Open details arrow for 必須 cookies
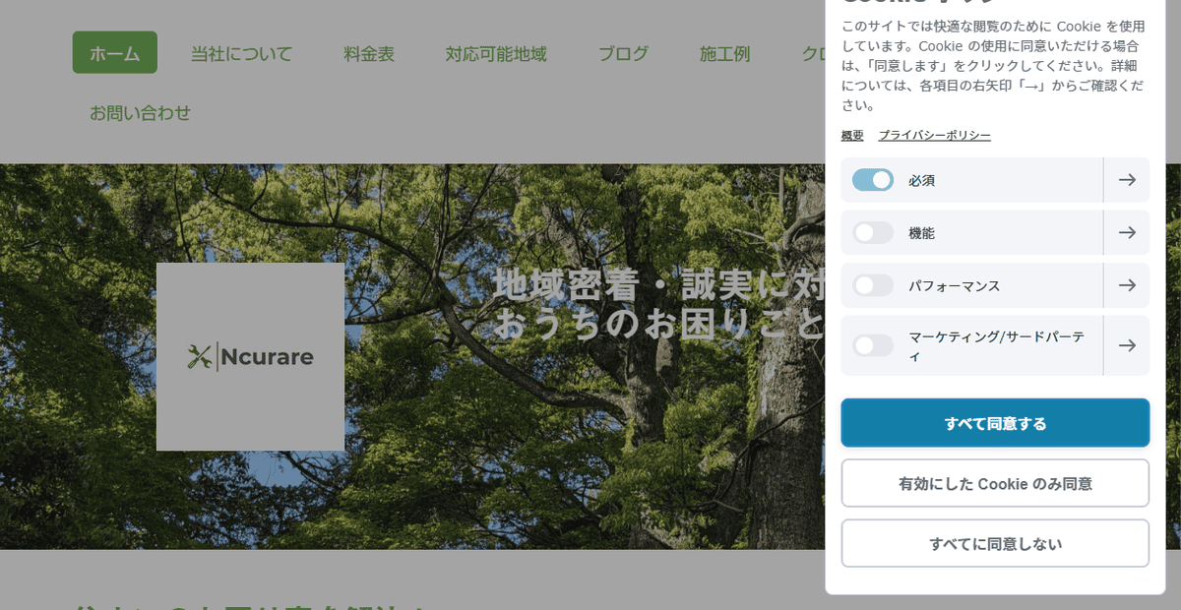This screenshot has width=1181, height=610. tap(1127, 180)
